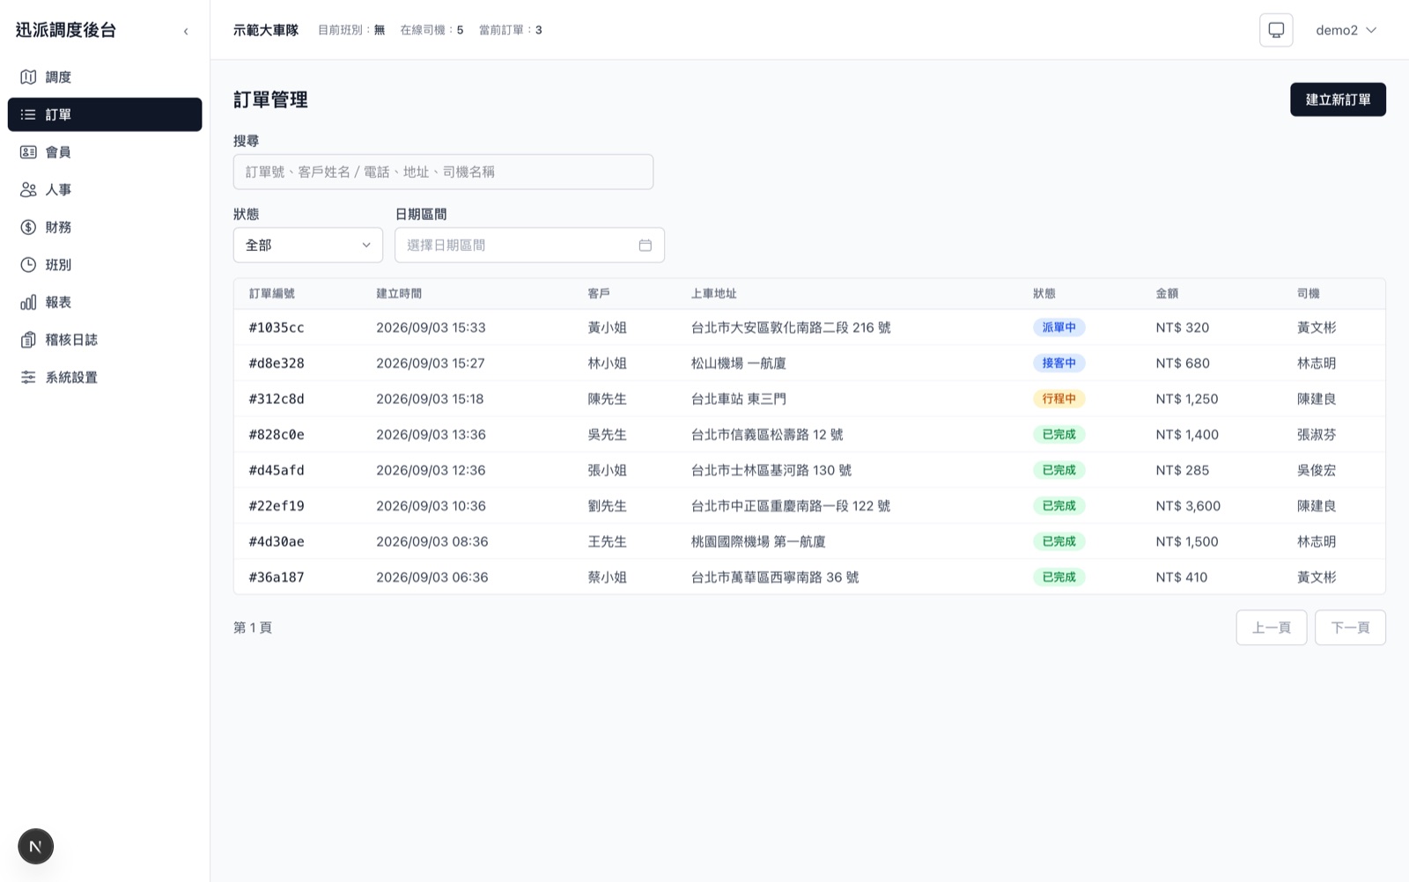Click order number #1035cc
The image size is (1409, 882).
pos(277,327)
